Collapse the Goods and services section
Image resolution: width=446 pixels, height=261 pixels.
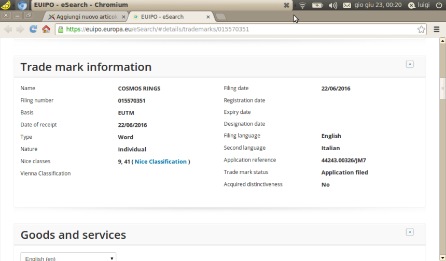coord(410,232)
